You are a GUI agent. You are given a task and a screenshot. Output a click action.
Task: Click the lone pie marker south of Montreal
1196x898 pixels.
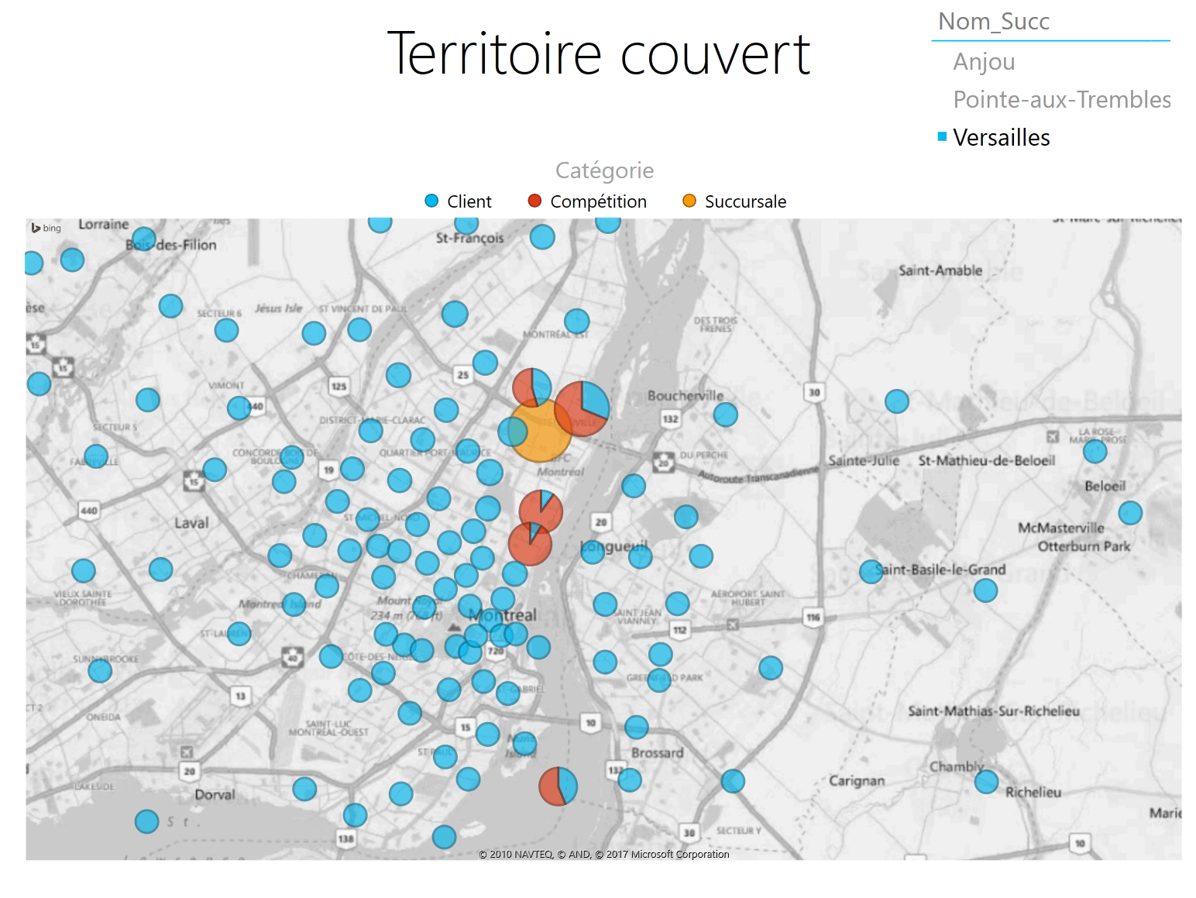point(558,786)
